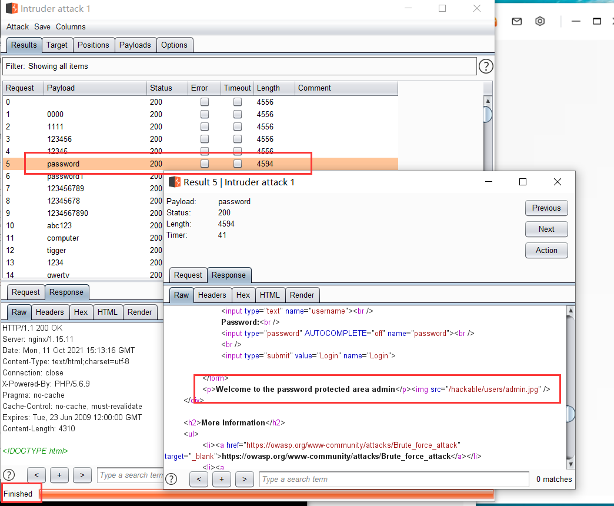The height and width of the screenshot is (506, 614).
Task: Select Response tab in Result 5 window
Action: click(229, 275)
